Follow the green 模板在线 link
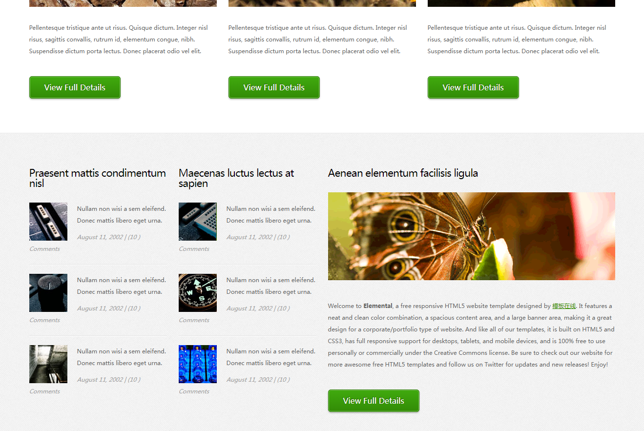The width and height of the screenshot is (644, 431). click(x=564, y=306)
